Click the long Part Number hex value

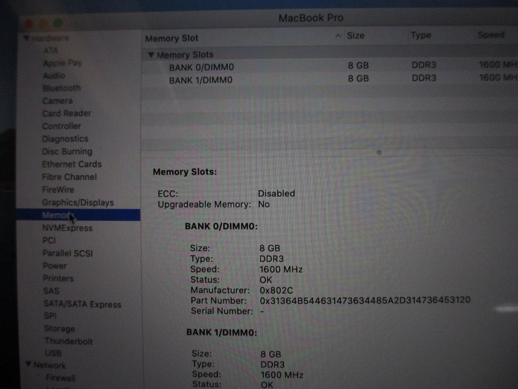coord(365,300)
